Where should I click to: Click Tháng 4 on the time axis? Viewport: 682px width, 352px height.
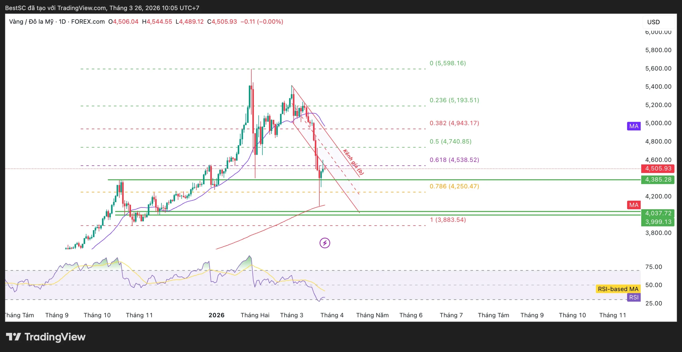(x=332, y=315)
